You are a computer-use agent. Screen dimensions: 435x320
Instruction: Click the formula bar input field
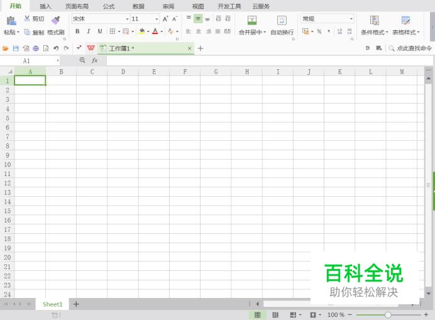pos(270,60)
